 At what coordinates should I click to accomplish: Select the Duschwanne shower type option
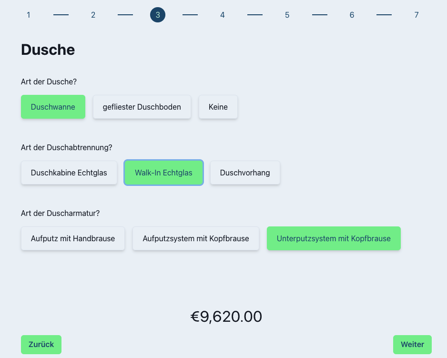(53, 107)
